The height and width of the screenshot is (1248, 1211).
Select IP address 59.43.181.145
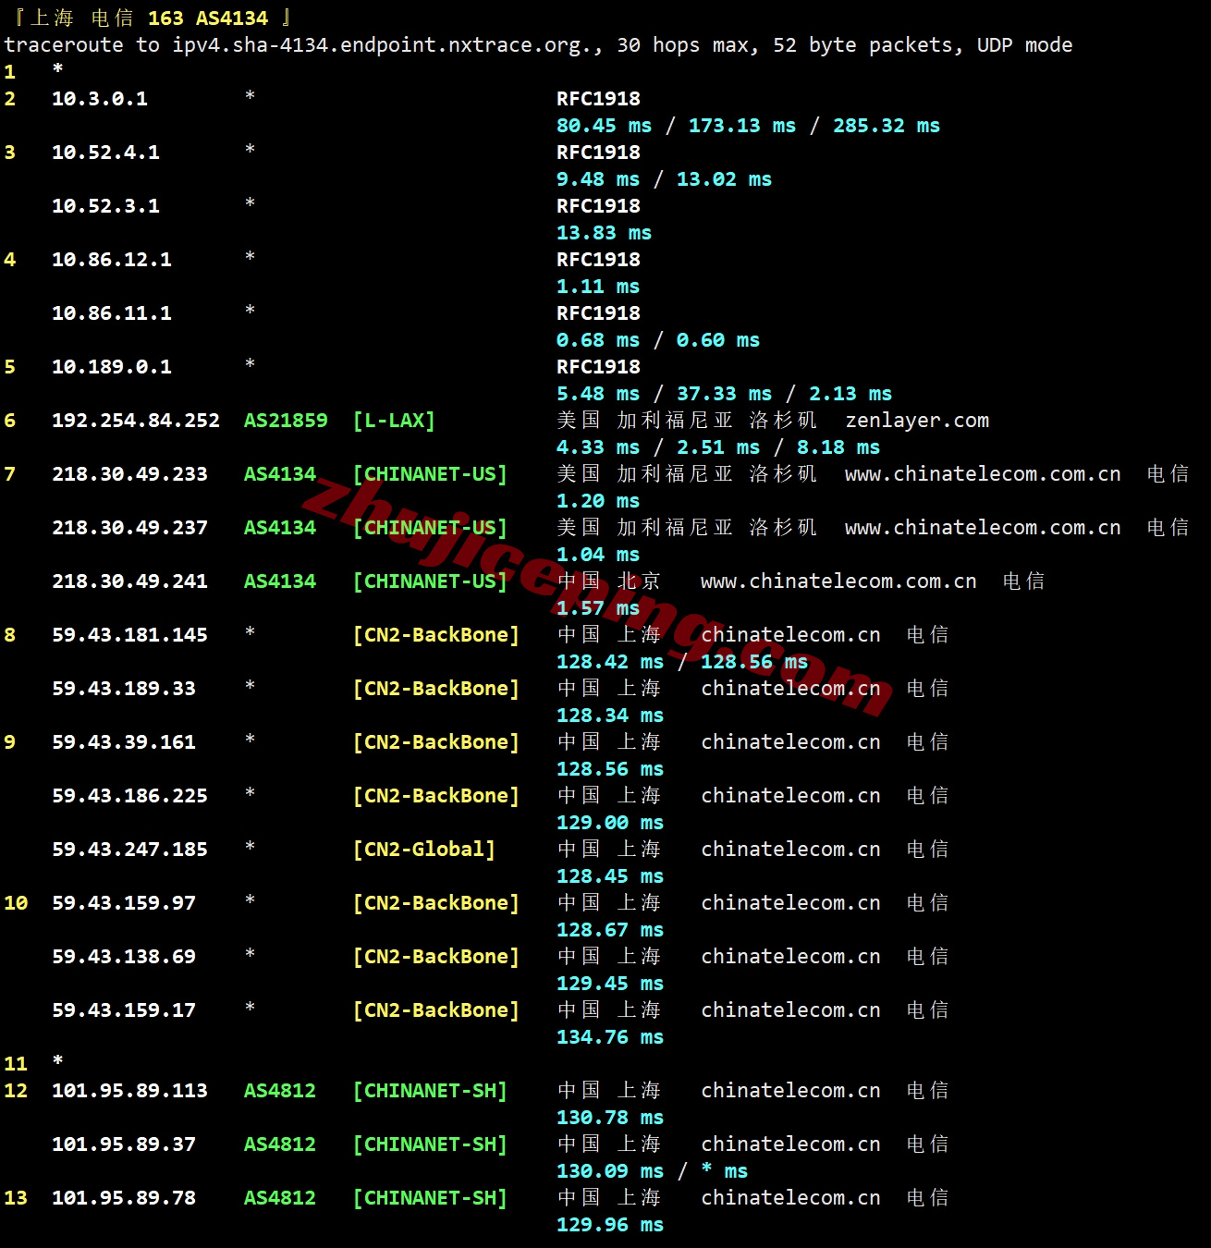129,635
